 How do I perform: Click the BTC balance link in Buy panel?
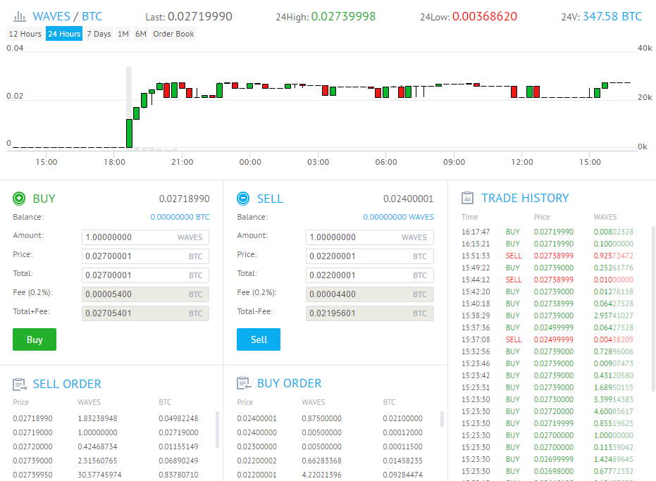coord(180,217)
